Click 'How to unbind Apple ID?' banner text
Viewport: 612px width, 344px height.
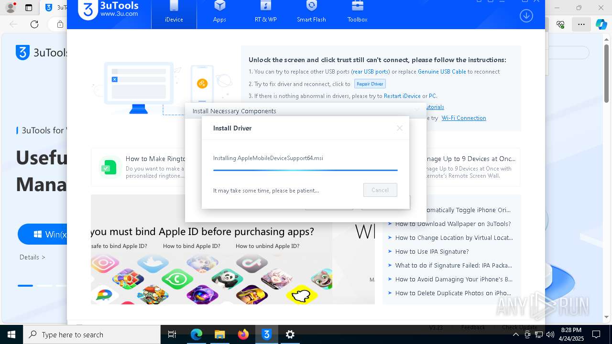click(267, 246)
